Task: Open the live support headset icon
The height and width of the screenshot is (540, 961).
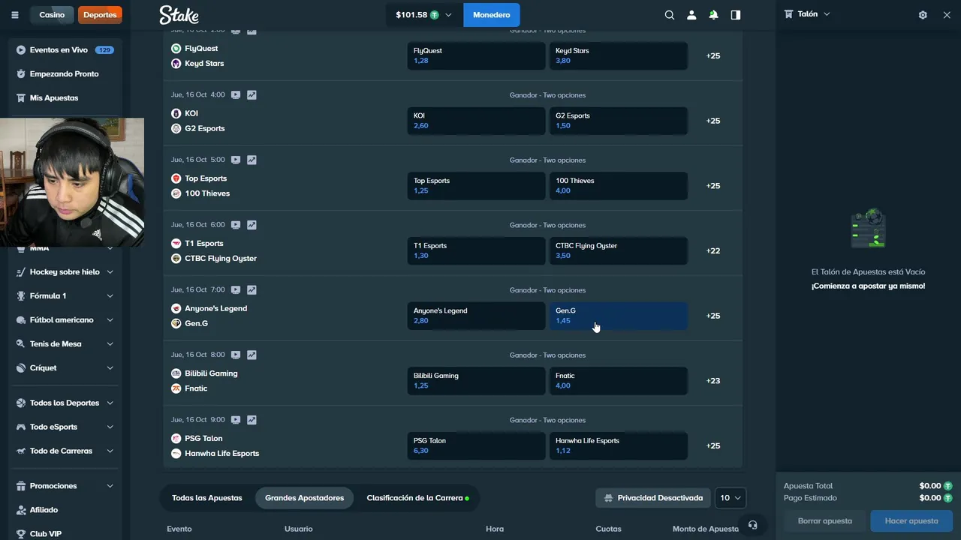Action: [x=752, y=525]
